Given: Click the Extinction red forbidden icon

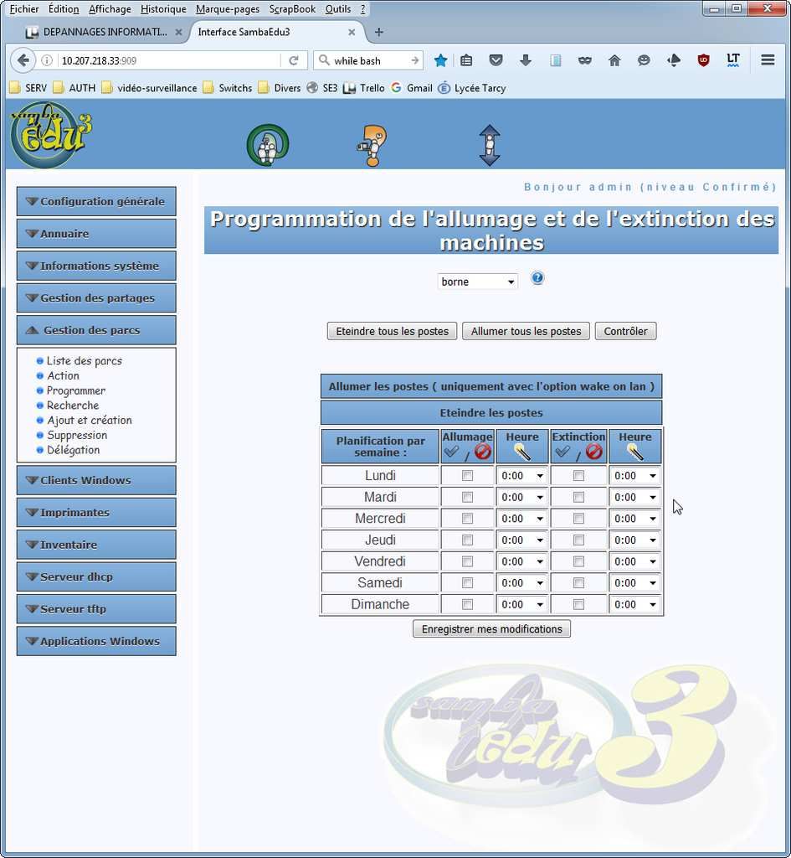Looking at the screenshot, I should [593, 452].
